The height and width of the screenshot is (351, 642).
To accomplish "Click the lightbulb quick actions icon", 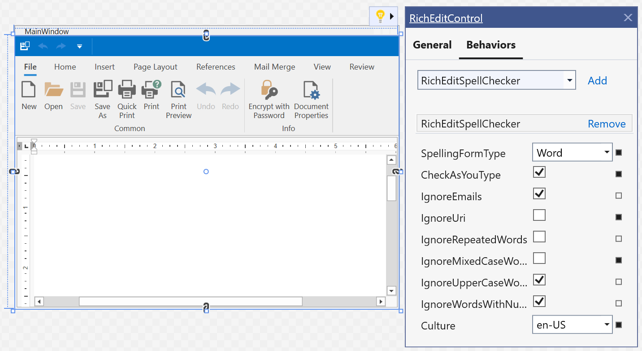I will click(380, 17).
